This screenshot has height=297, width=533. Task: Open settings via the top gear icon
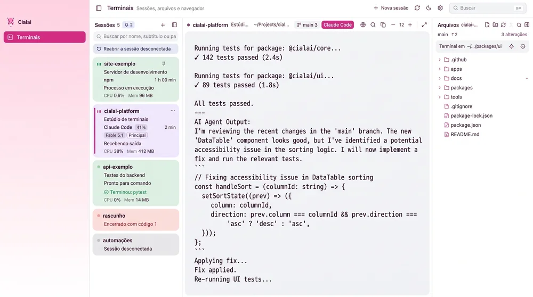pyautogui.click(x=440, y=8)
